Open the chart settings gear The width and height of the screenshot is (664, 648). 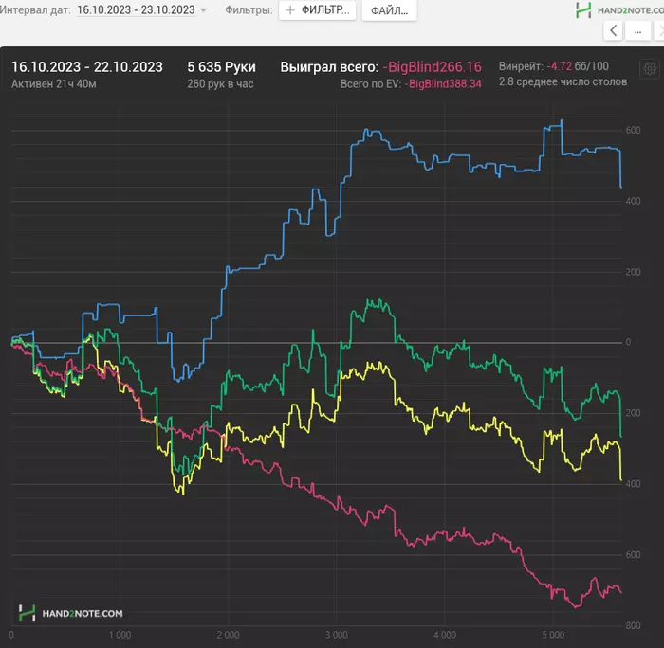pyautogui.click(x=650, y=68)
